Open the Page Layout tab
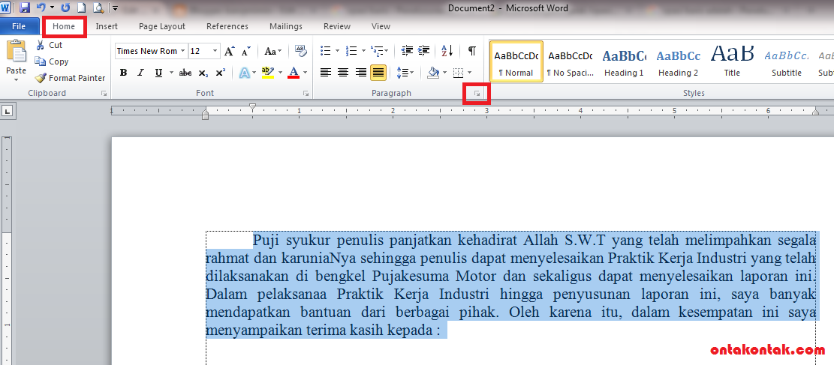 click(x=161, y=26)
